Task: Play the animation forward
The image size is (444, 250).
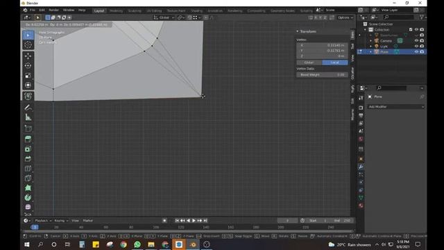Action: [x=194, y=221]
